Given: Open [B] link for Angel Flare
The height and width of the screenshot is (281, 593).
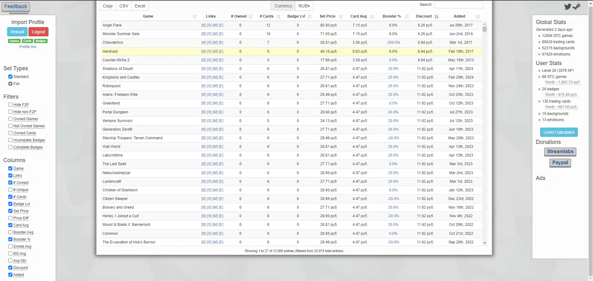Looking at the screenshot, I should [x=204, y=25].
